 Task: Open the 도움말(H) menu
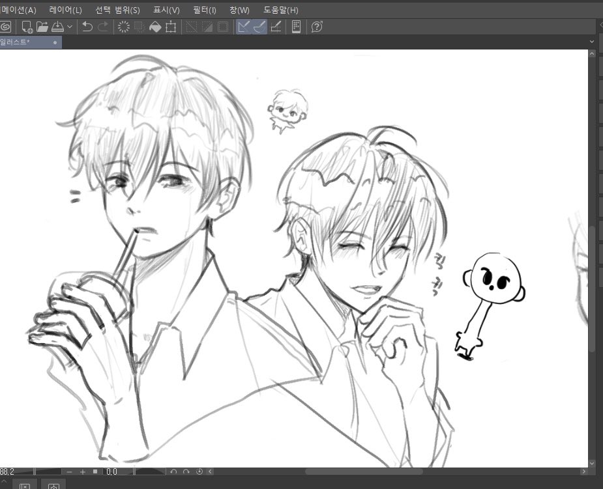(281, 10)
